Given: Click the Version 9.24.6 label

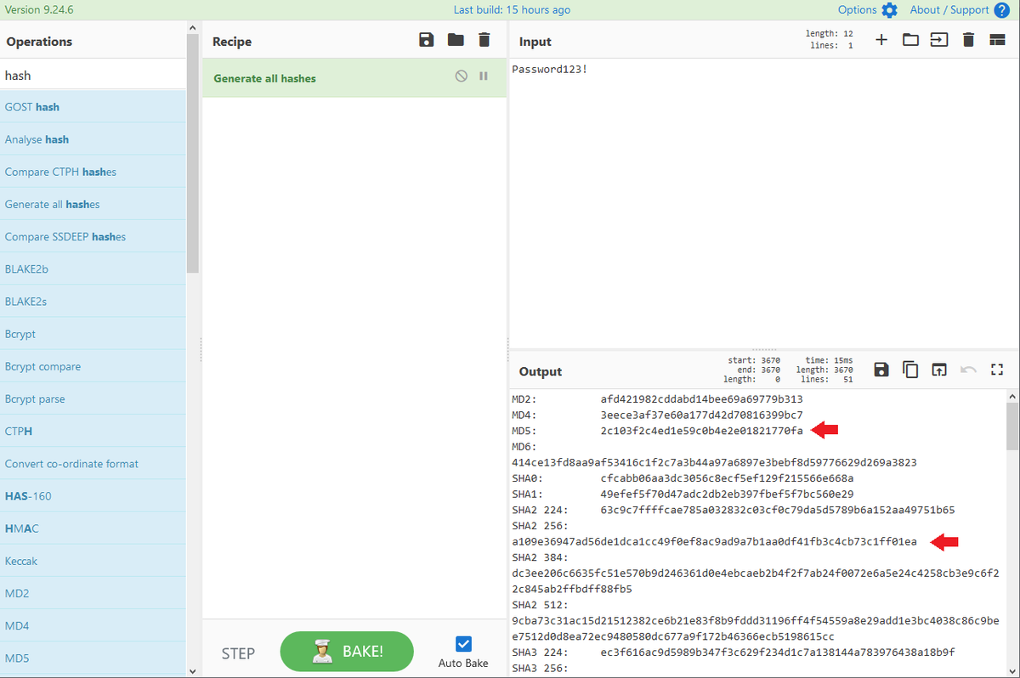Looking at the screenshot, I should [x=39, y=10].
